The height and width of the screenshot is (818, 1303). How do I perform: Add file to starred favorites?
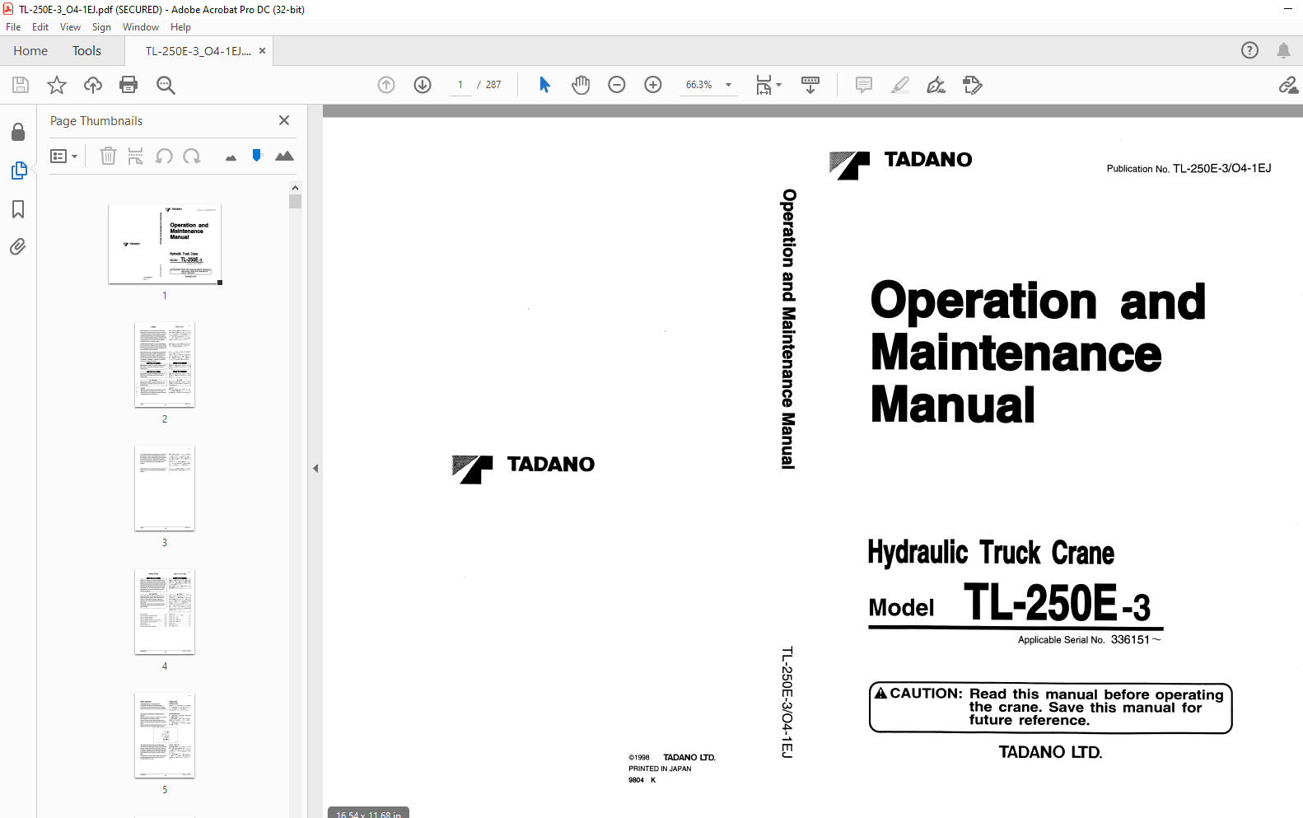(57, 85)
